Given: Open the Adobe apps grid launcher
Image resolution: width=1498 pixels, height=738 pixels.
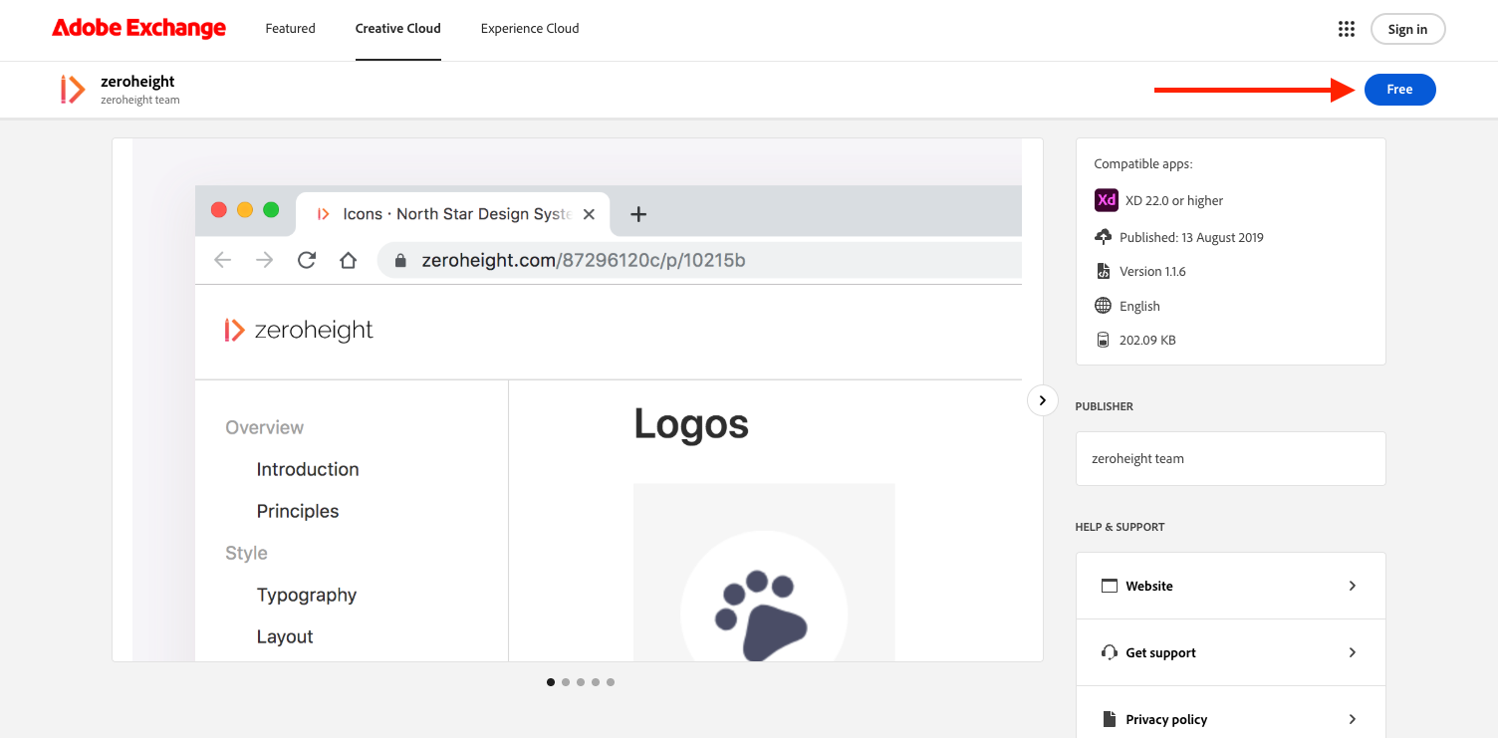Looking at the screenshot, I should click(1347, 29).
